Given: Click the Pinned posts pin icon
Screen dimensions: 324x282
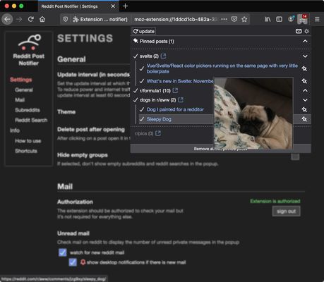Looking at the screenshot, I should [136, 41].
